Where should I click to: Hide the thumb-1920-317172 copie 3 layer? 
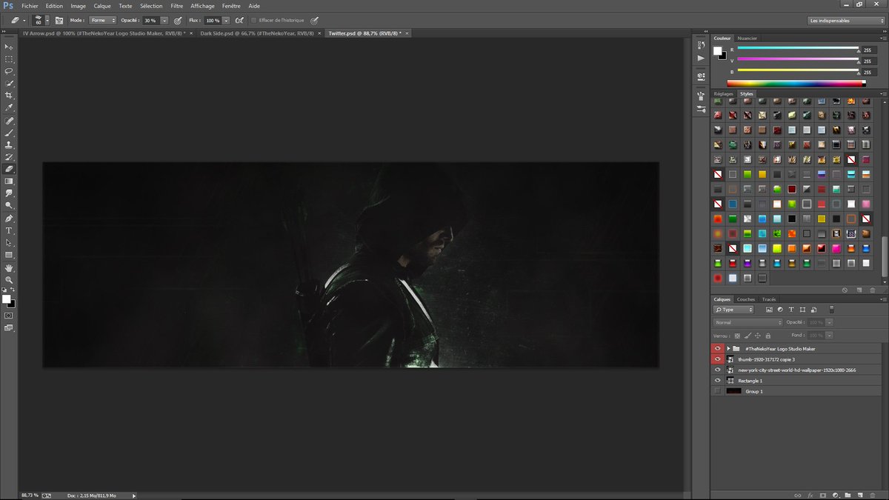pyautogui.click(x=717, y=359)
